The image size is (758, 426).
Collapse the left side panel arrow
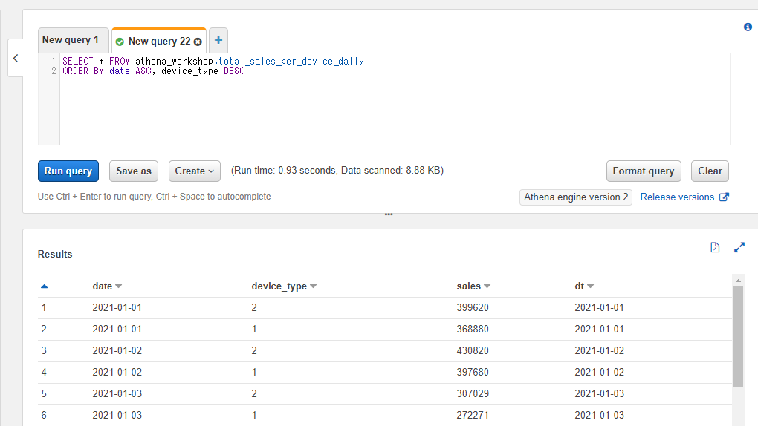(x=16, y=59)
